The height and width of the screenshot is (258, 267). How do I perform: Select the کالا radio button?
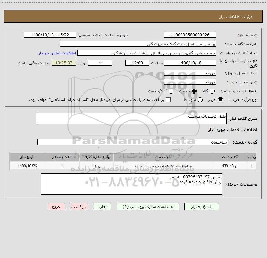(212, 91)
